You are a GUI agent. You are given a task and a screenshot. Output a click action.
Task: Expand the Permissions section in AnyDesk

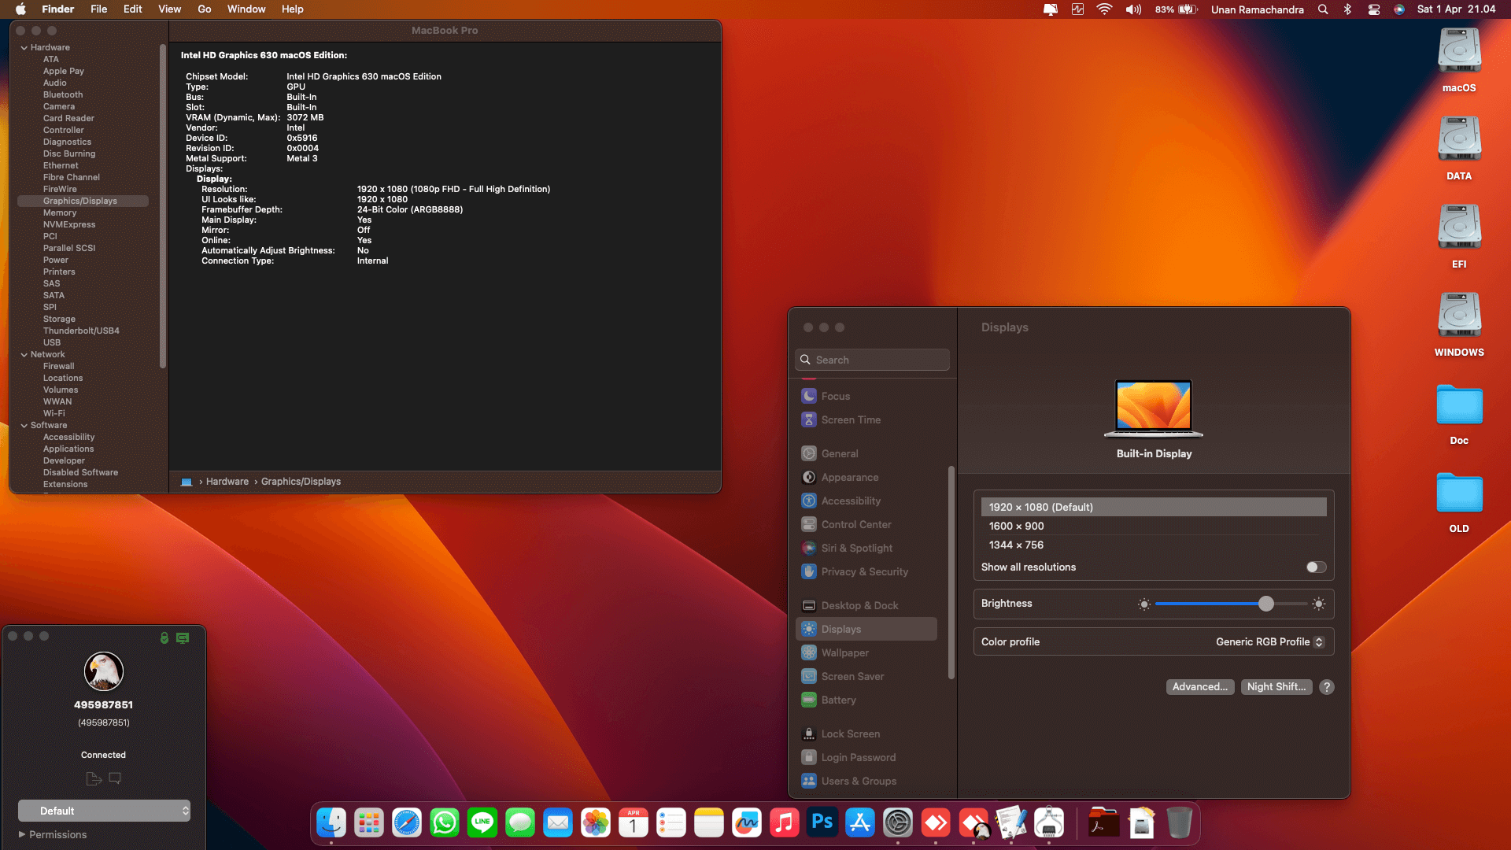click(54, 834)
